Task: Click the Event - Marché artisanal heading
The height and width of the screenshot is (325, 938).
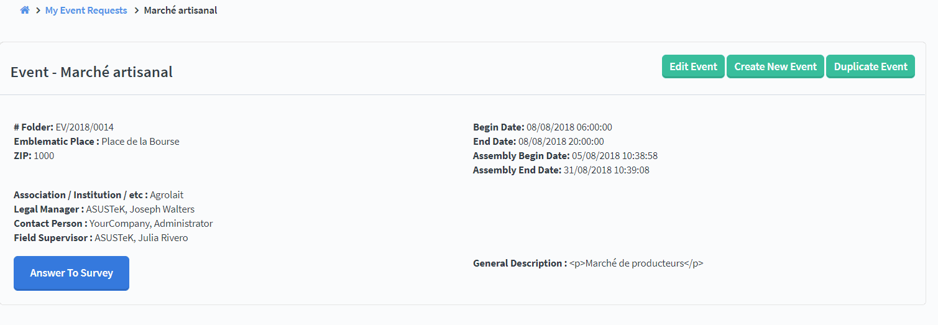Action: [91, 72]
